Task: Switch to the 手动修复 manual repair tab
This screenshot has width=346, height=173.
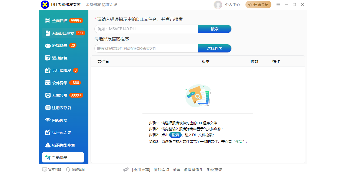Action: pyautogui.click(x=63, y=158)
